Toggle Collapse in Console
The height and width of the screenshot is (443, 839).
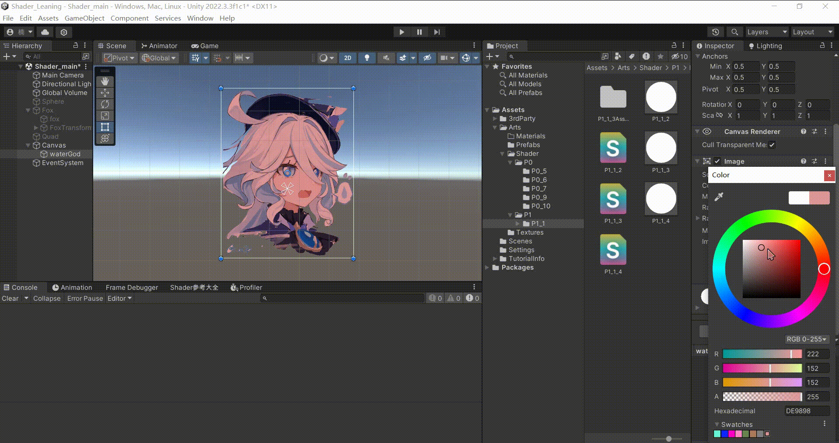point(47,299)
